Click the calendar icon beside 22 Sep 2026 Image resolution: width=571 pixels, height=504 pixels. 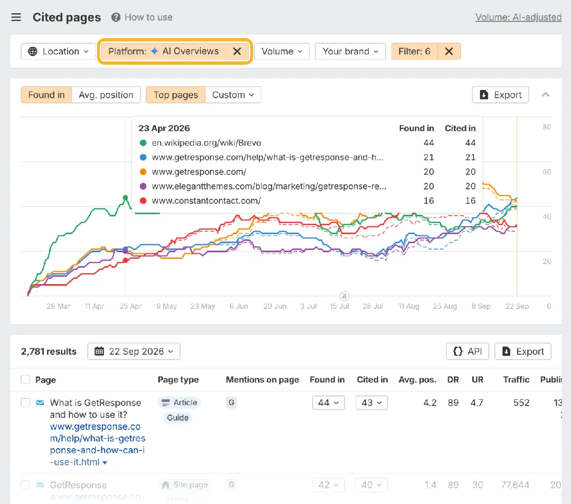click(x=99, y=352)
